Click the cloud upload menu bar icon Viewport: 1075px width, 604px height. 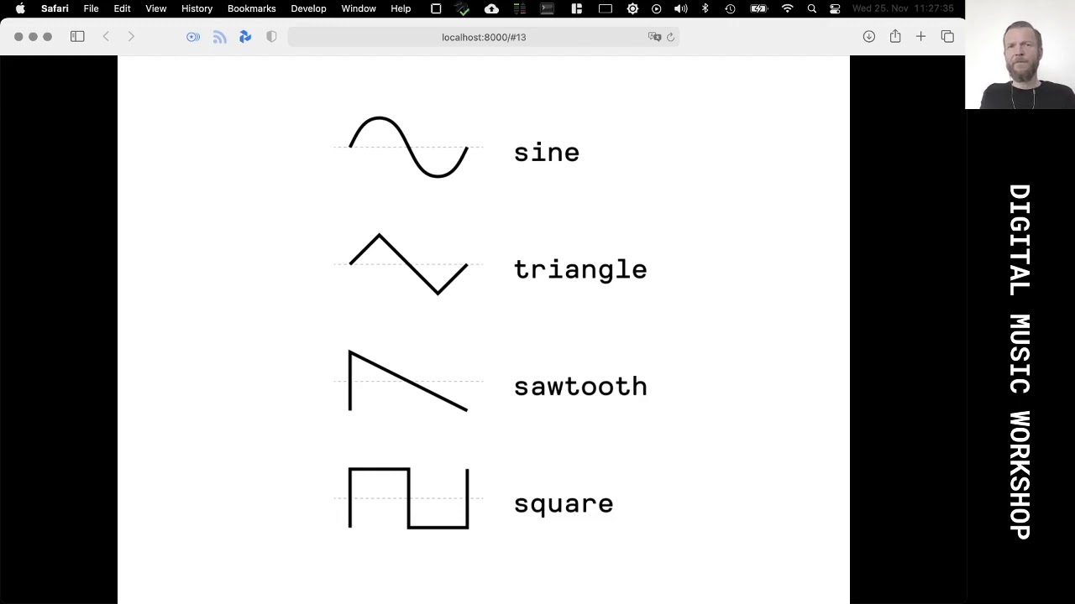click(x=491, y=8)
